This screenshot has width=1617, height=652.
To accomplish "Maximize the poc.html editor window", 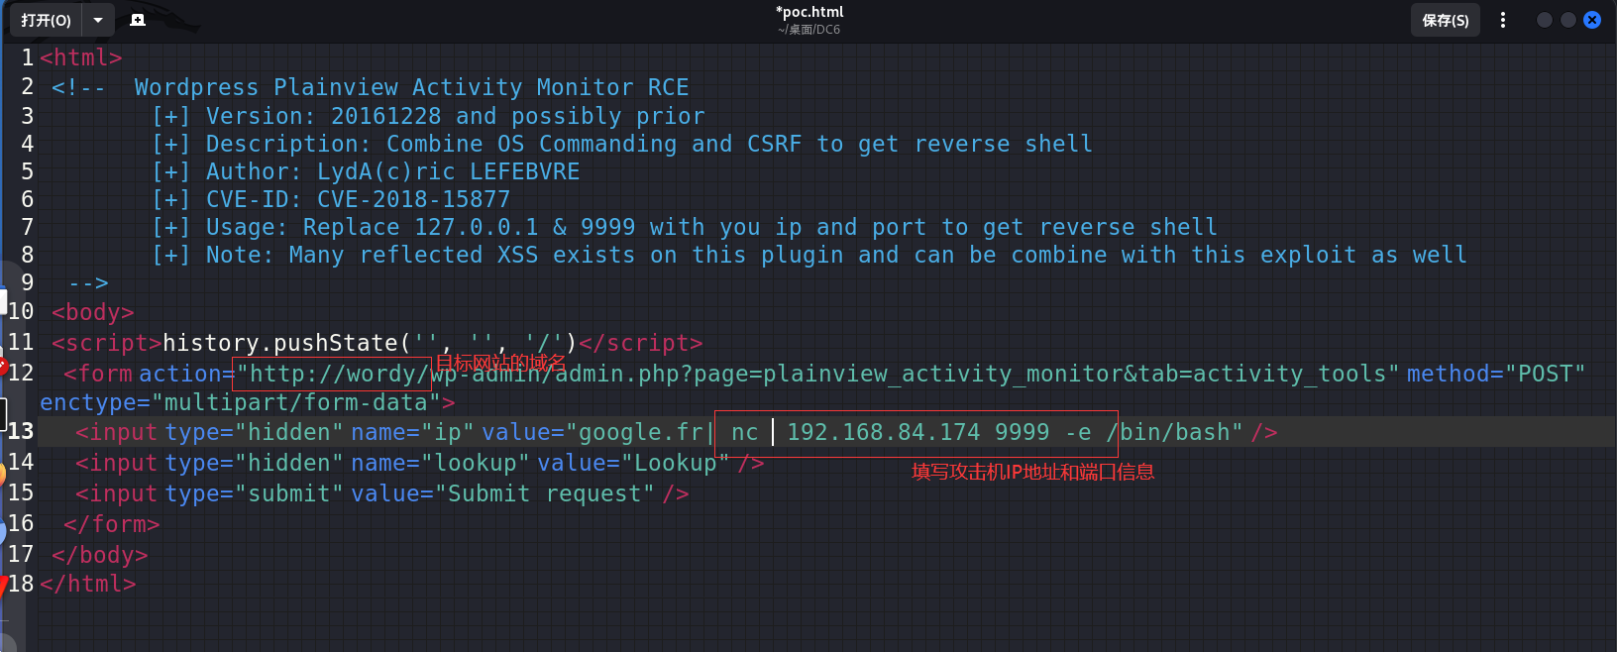I will [1567, 20].
